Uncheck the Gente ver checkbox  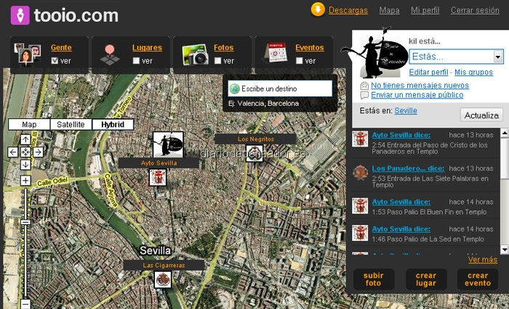55,61
